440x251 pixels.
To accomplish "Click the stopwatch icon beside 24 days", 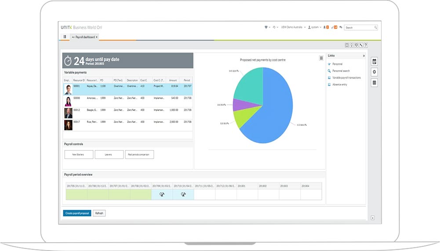I will [x=68, y=61].
